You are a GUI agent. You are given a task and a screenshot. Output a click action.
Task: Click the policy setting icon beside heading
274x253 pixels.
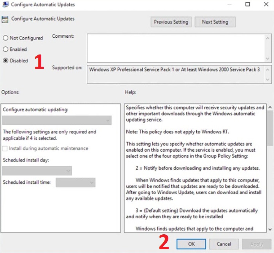point(5,19)
